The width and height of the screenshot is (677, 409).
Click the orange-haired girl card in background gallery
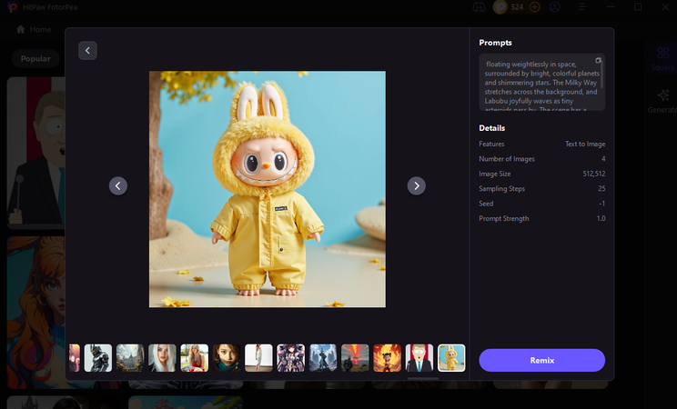pyautogui.click(x=35, y=312)
